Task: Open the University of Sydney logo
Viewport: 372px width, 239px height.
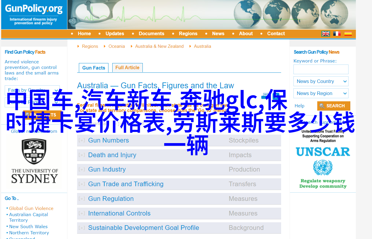Action: coord(35,161)
